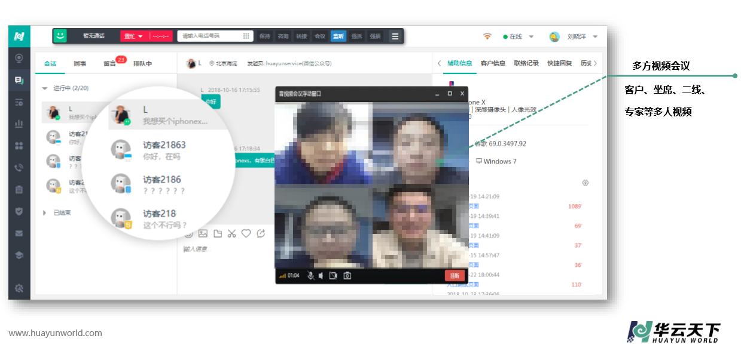The width and height of the screenshot is (741, 345).
Task: Click the 强插 barge-in button
Action: tap(375, 36)
